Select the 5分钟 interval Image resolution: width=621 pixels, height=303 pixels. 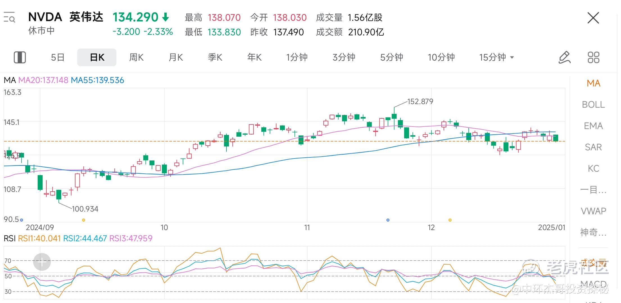(392, 57)
